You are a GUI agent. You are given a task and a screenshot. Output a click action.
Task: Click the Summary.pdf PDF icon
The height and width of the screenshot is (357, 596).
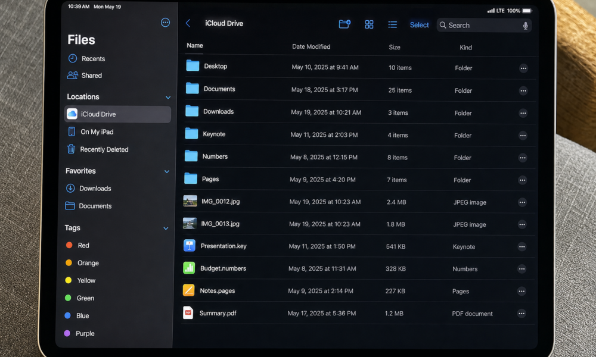[188, 312]
